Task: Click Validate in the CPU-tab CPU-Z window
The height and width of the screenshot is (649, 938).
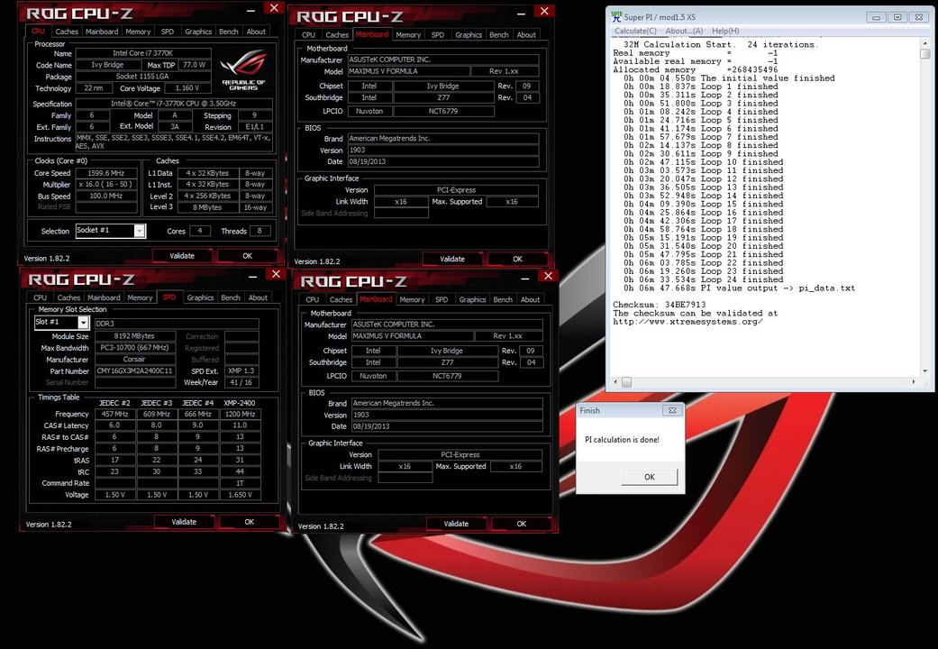Action: [182, 256]
